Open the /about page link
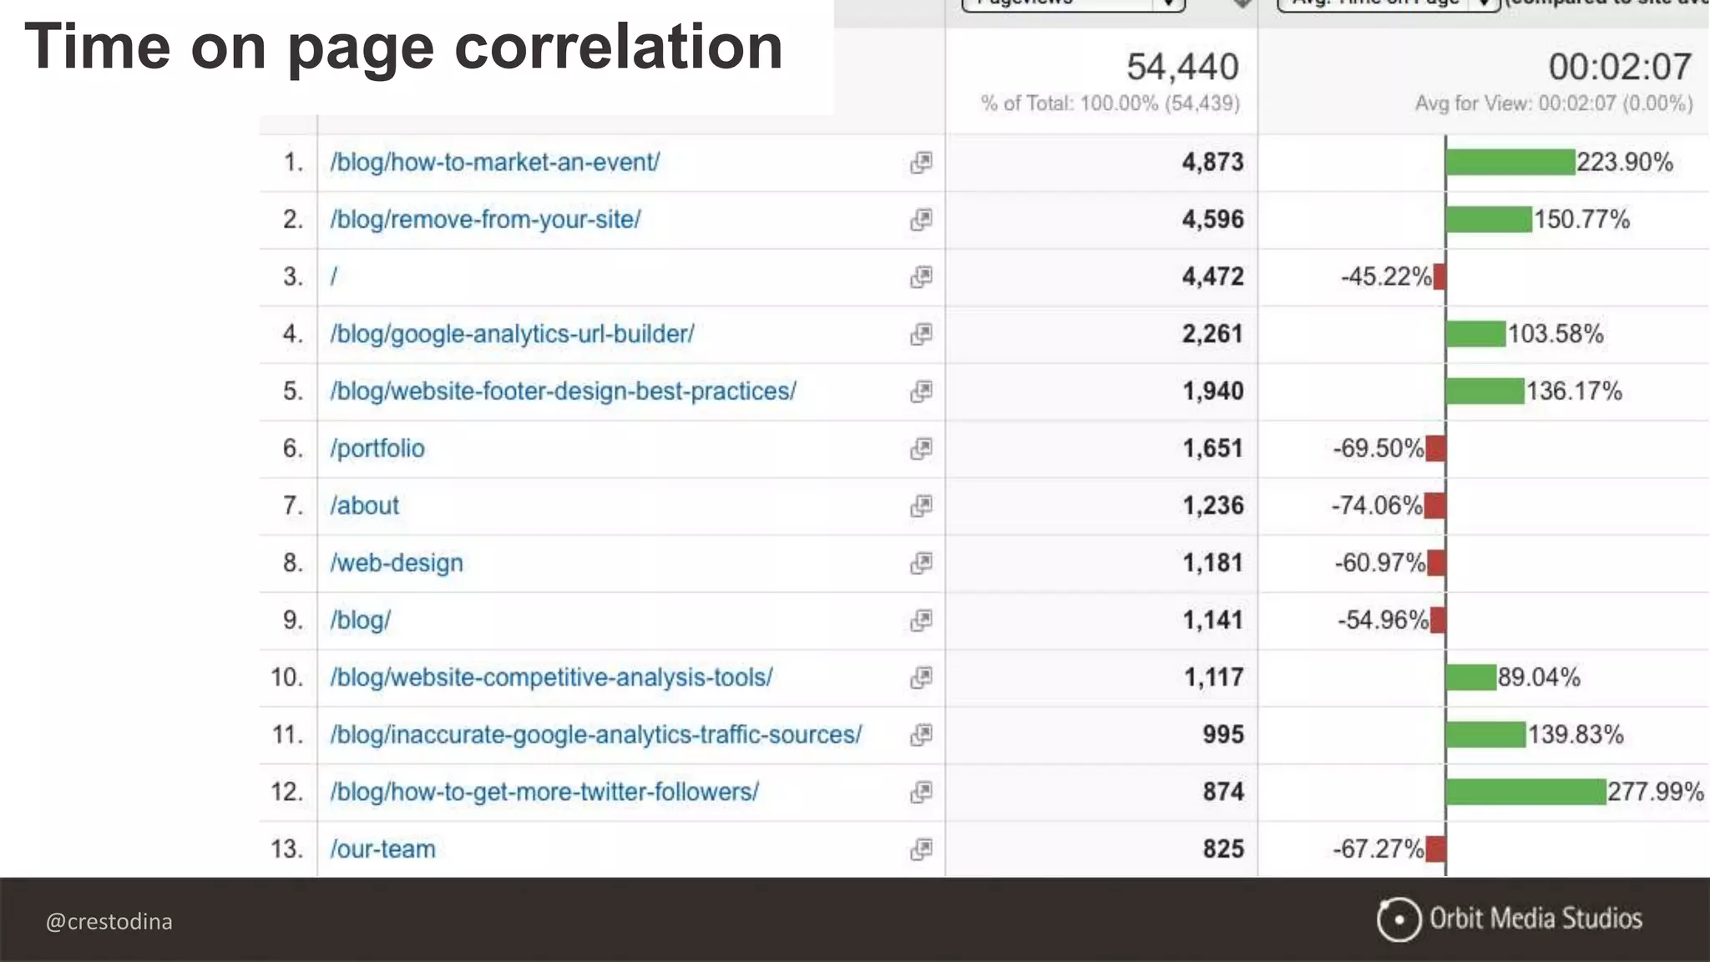1710x962 pixels. (365, 505)
